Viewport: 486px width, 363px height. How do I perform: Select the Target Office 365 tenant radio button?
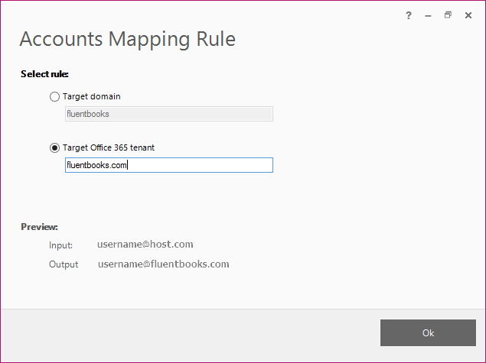[x=54, y=148]
